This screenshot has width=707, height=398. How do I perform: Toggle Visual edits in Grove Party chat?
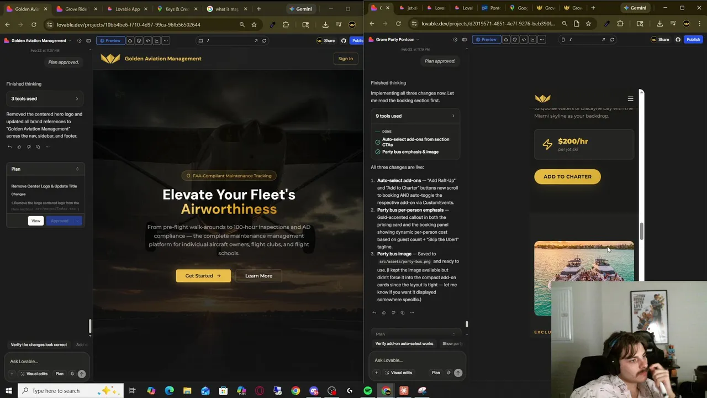pos(398,373)
